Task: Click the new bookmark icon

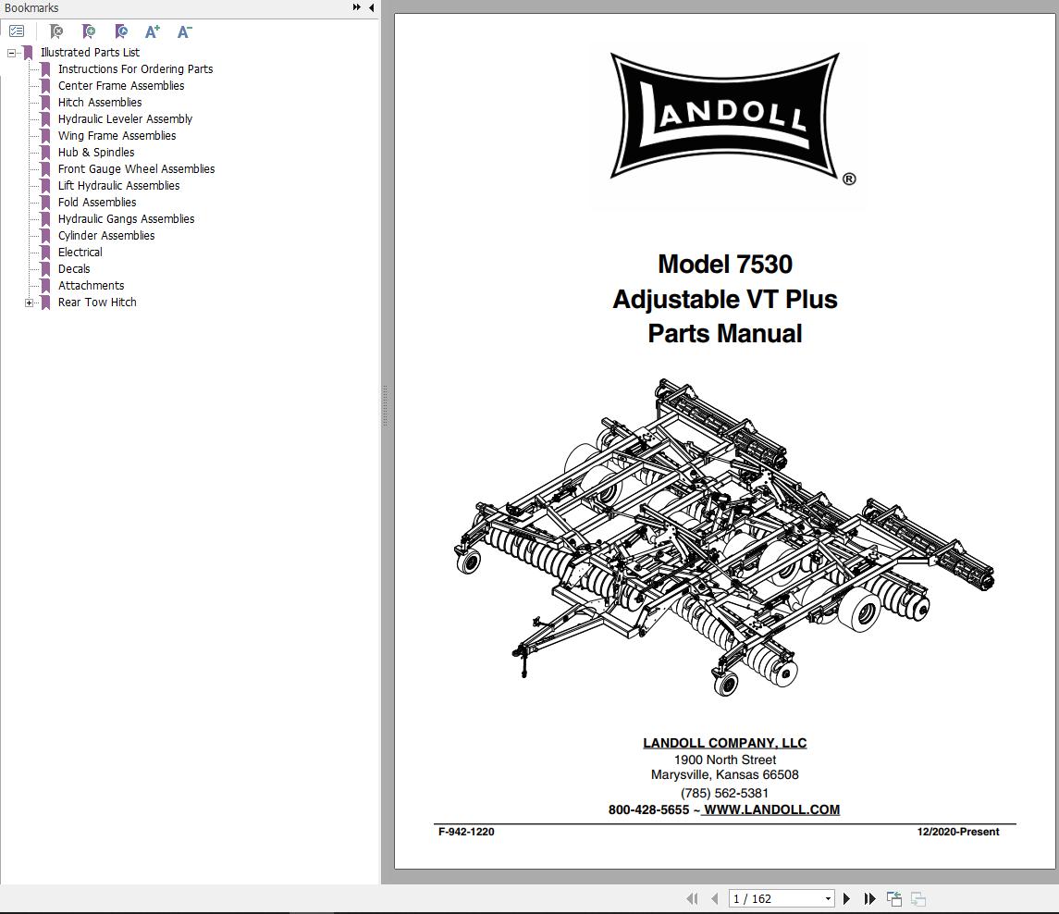Action: click(x=89, y=31)
